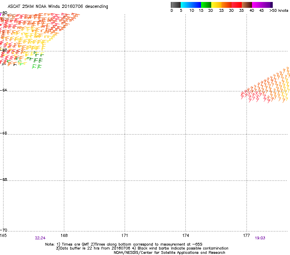Click the yellow 20-25 knots color band
This screenshot has height=255, width=290.
216,5
